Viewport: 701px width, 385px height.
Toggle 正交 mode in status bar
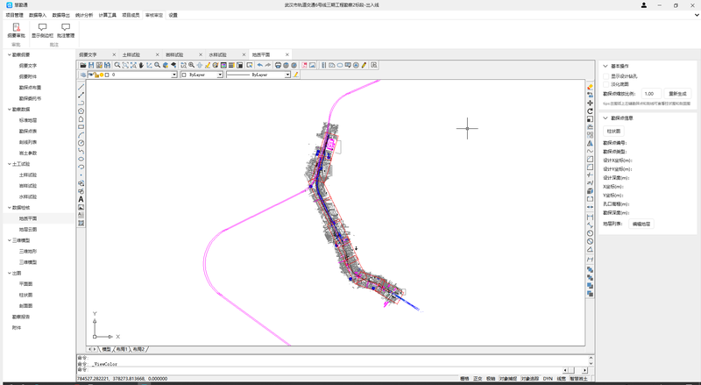478,379
